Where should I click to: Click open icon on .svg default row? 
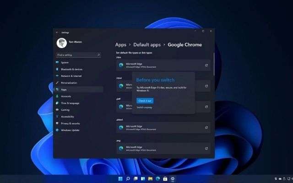pyautogui.click(x=206, y=148)
